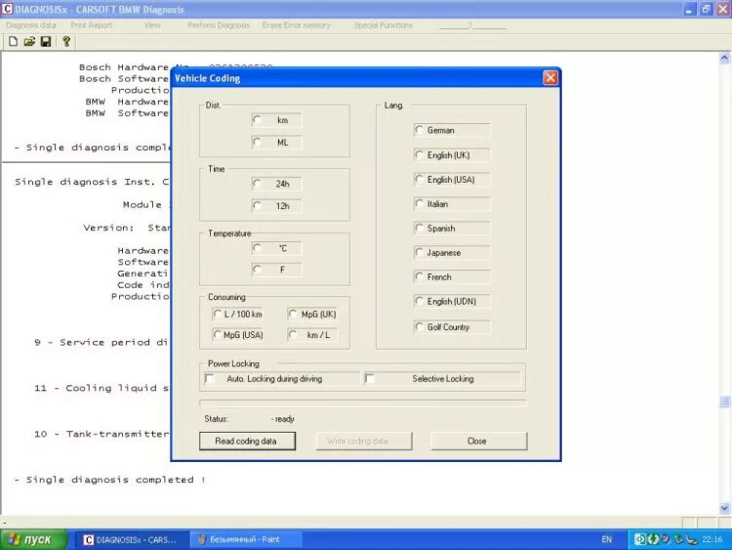Switch to DIAGNOSISx taskbar button
The image size is (732, 550).
(131, 539)
